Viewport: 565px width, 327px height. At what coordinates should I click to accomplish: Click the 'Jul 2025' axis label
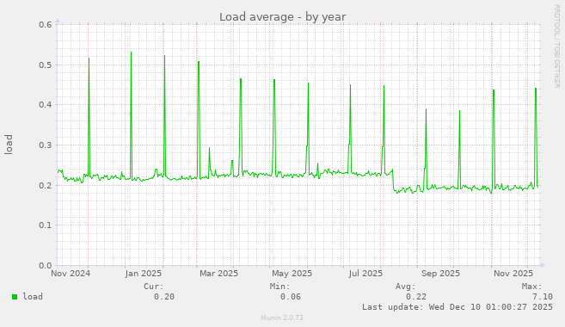pos(365,274)
